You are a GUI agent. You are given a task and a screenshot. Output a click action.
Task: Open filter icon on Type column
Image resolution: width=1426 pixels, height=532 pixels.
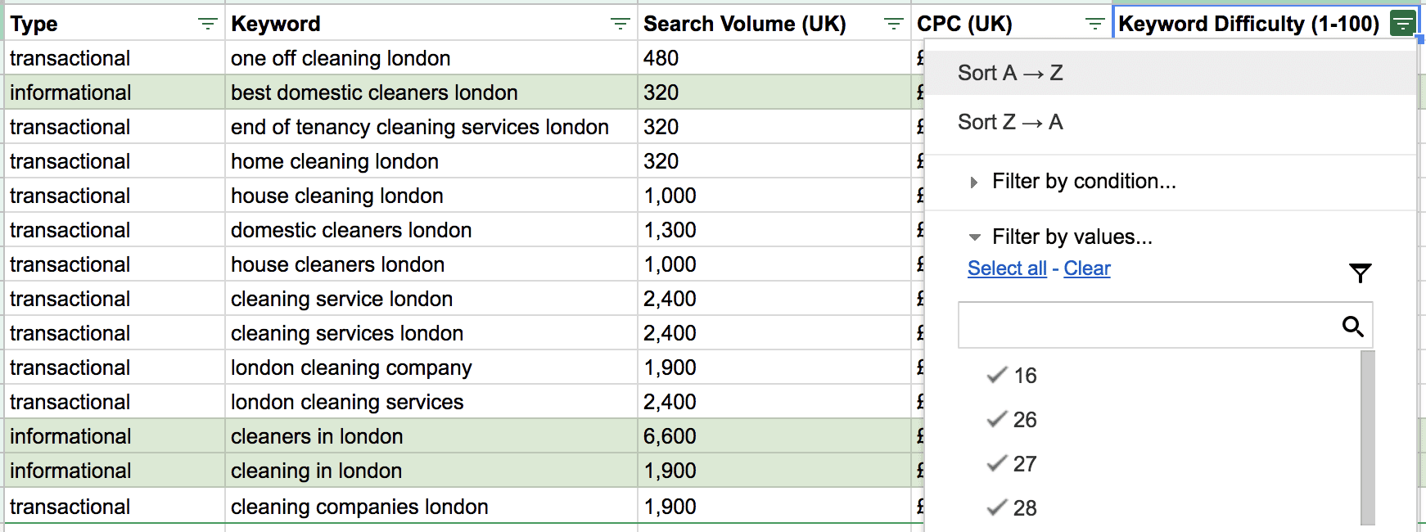[x=208, y=25]
